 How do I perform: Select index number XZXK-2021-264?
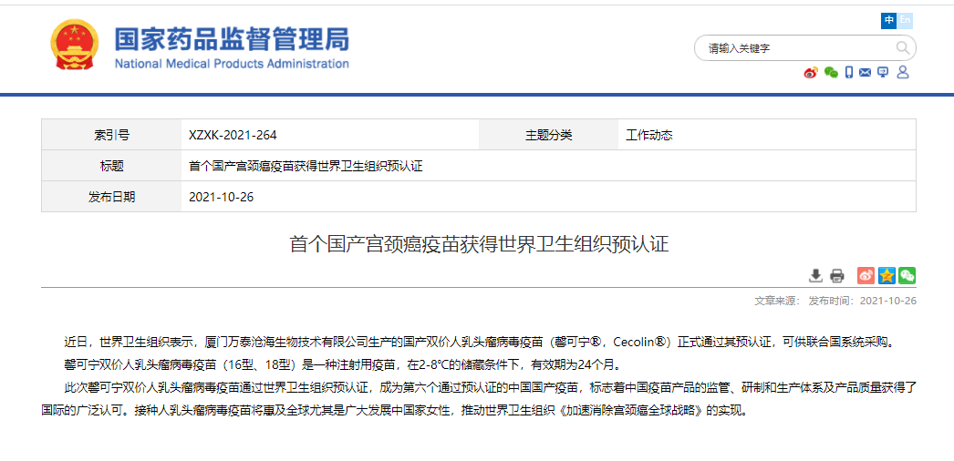233,136
